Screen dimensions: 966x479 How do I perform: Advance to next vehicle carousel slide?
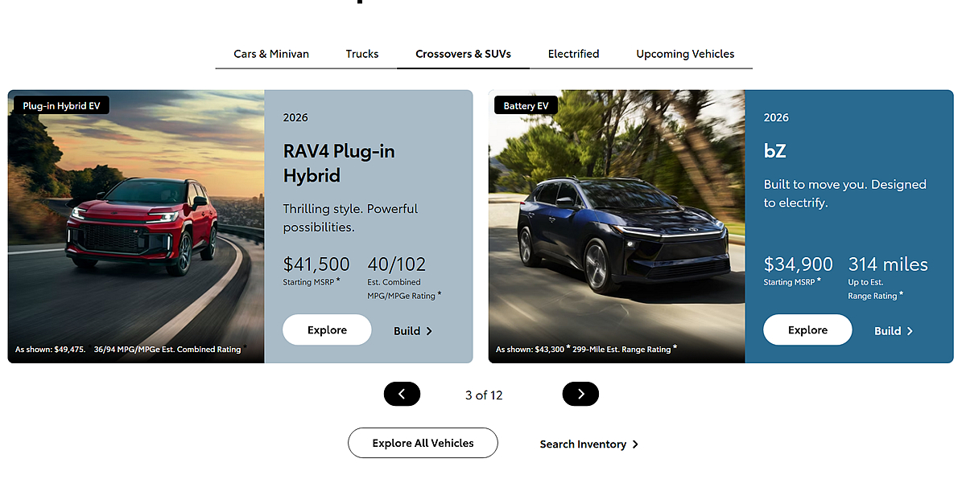click(x=580, y=394)
